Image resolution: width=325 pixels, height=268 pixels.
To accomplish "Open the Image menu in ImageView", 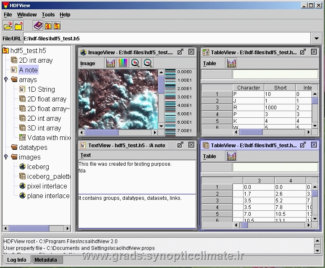I will click(x=87, y=64).
